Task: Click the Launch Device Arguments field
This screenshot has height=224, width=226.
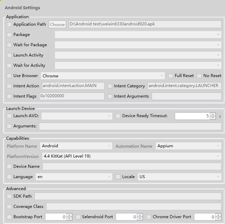Action: tap(130, 126)
